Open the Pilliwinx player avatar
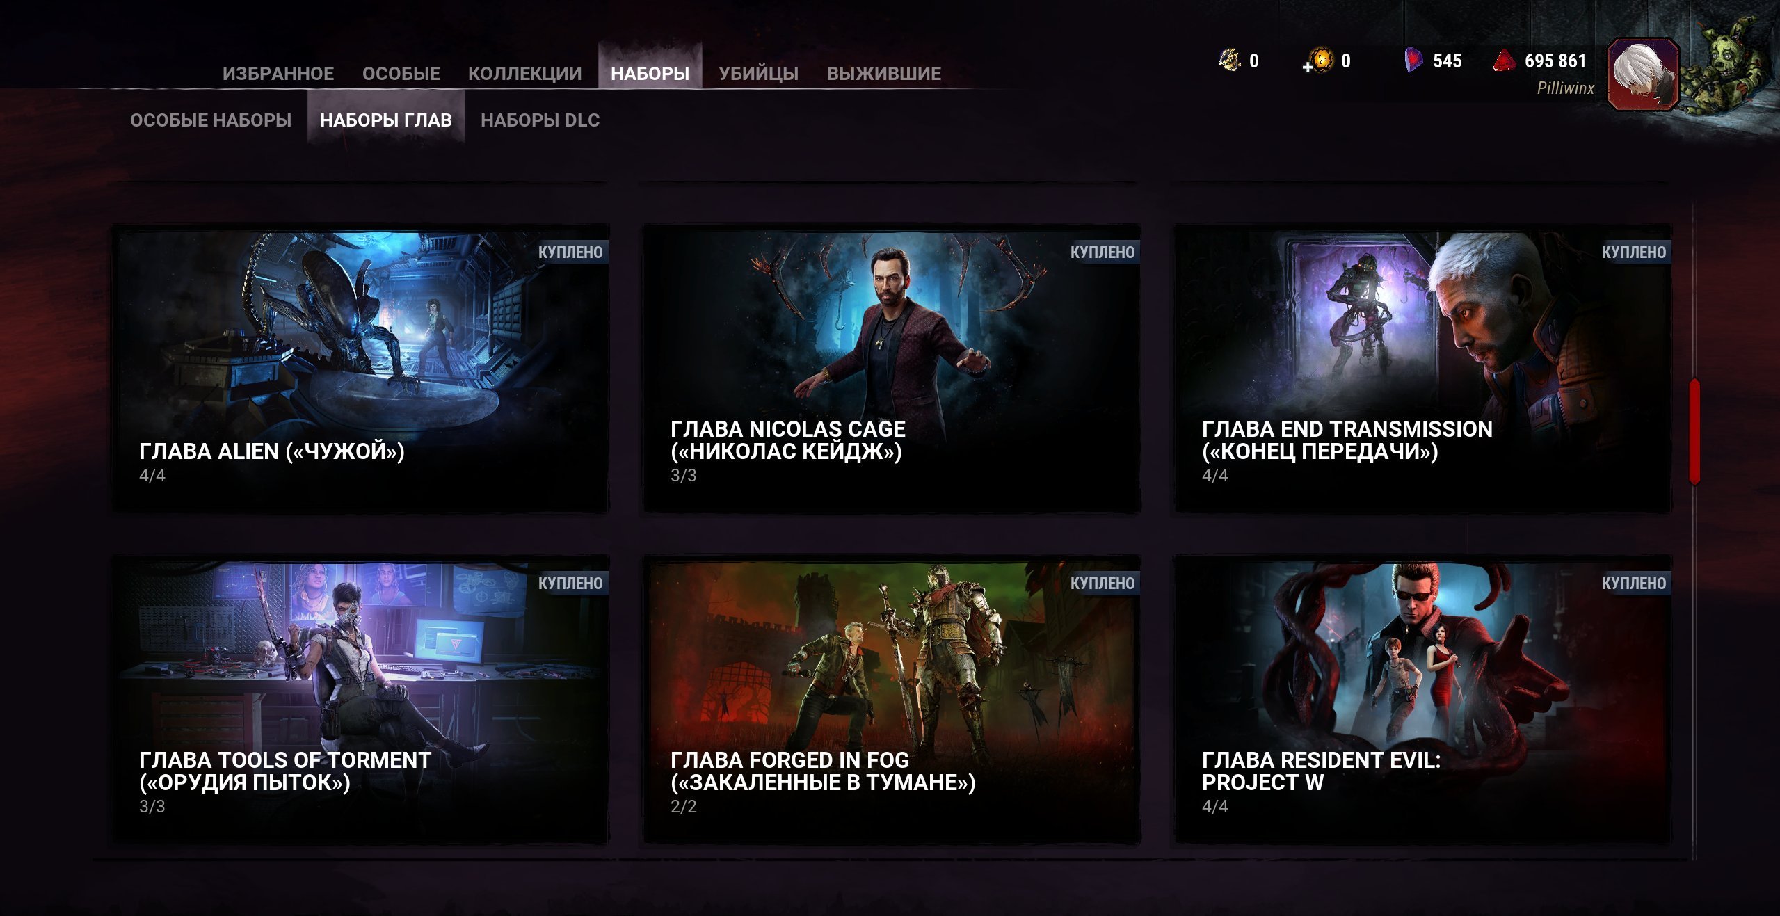 coord(1642,74)
